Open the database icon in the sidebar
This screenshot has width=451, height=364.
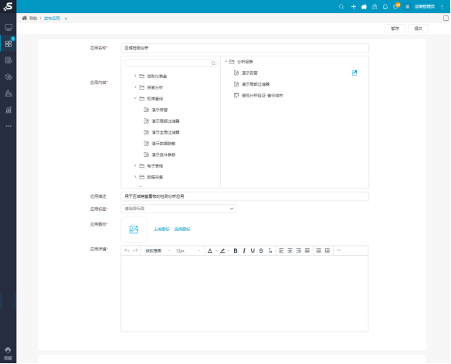[8, 60]
